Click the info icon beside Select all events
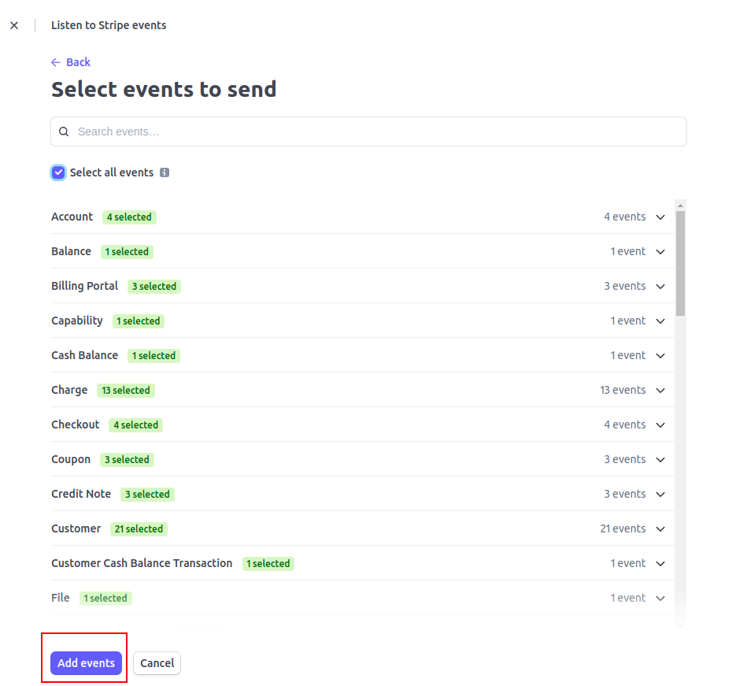Screen dimensions: 736x686 pos(165,172)
